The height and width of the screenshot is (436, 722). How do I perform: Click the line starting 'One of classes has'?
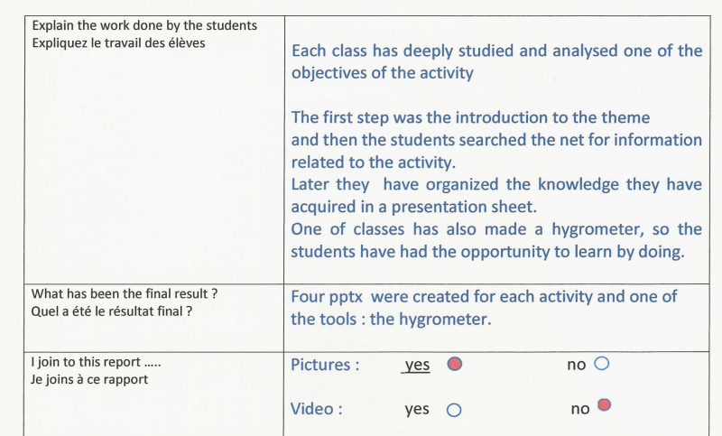(496, 229)
